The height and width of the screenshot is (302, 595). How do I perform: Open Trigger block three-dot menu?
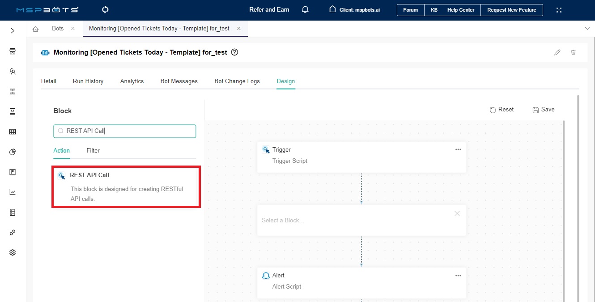tap(458, 150)
